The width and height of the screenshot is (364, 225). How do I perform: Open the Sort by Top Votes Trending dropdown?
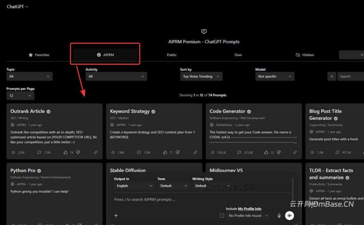(x=201, y=76)
